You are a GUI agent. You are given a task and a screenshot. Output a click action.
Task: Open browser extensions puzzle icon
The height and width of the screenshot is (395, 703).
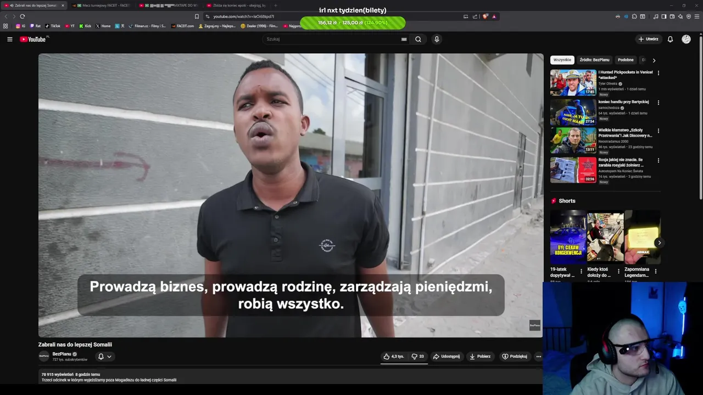(634, 16)
